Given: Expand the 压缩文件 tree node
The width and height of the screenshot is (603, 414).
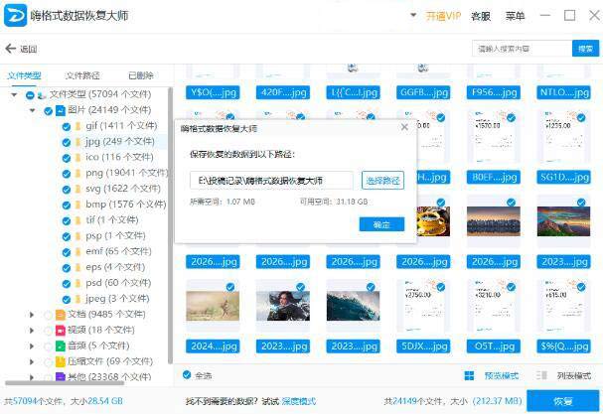Looking at the screenshot, I should (32, 361).
